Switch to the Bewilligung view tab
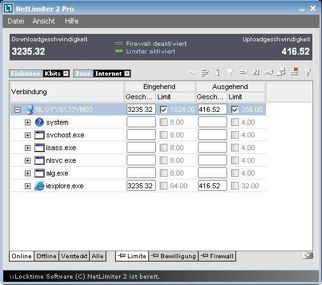 tap(174, 256)
